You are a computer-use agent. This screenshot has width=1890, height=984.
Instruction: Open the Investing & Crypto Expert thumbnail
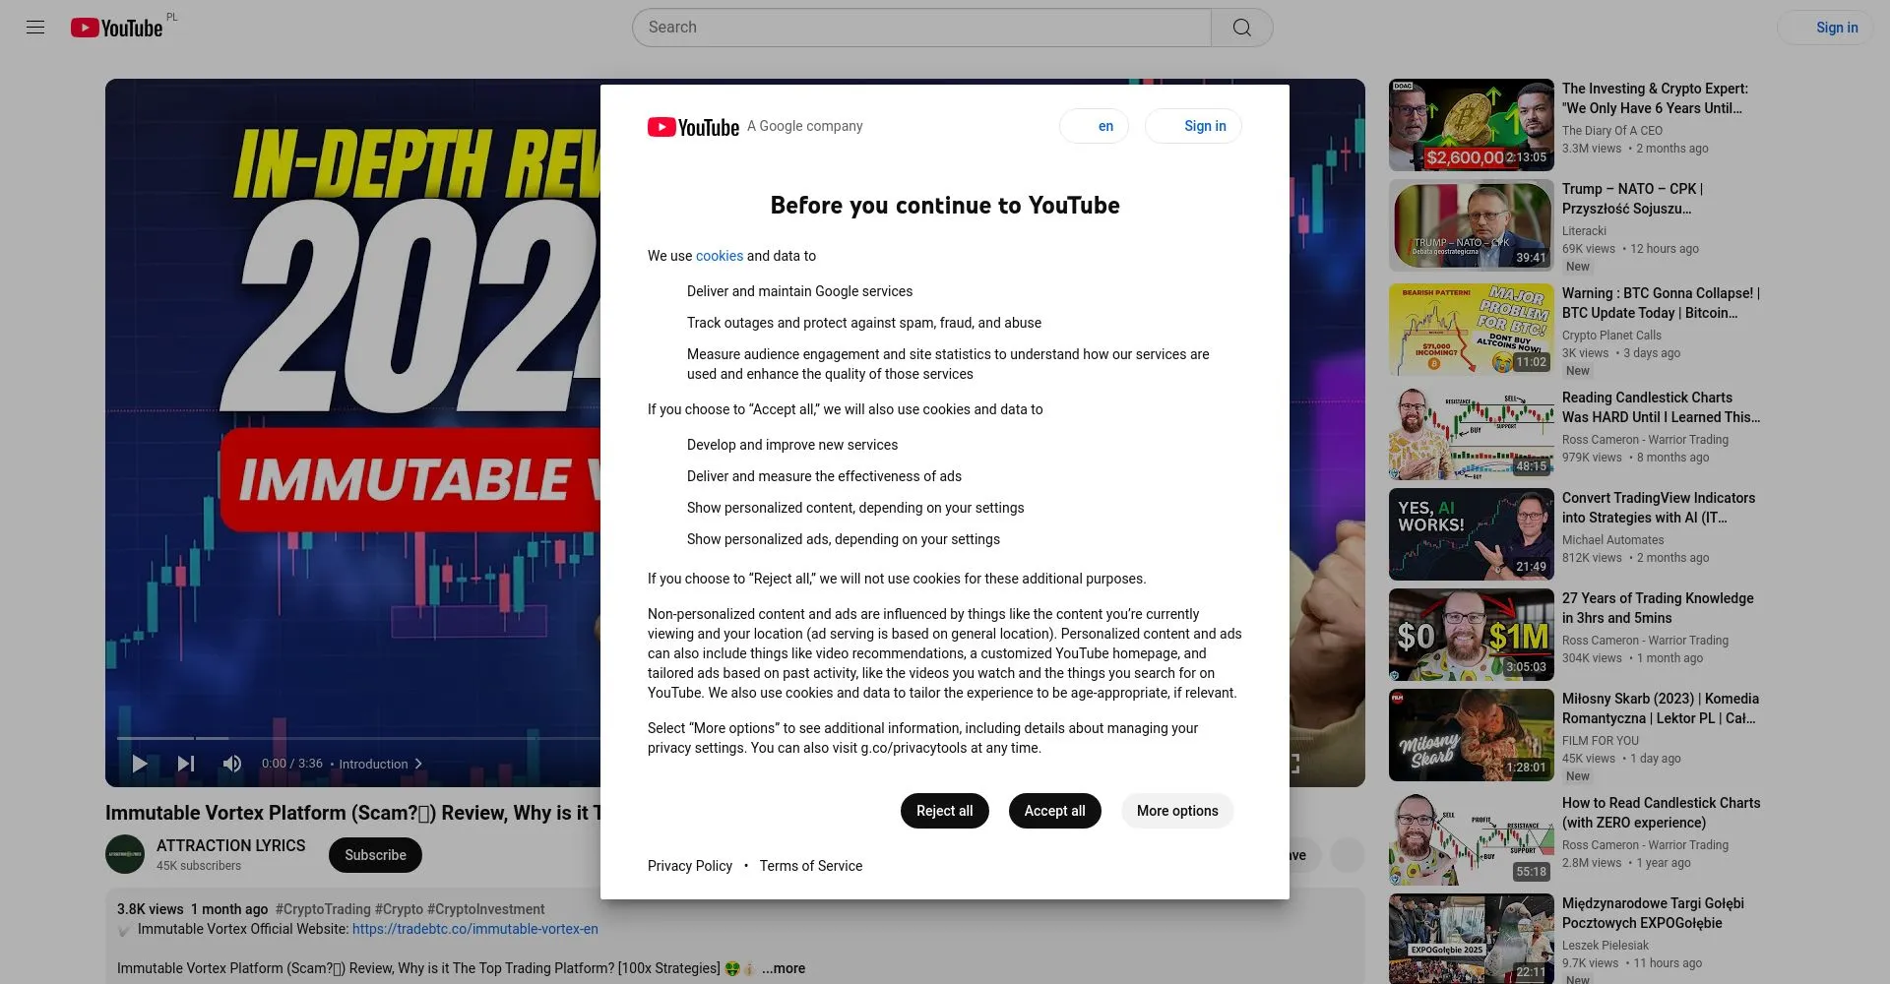click(x=1471, y=125)
